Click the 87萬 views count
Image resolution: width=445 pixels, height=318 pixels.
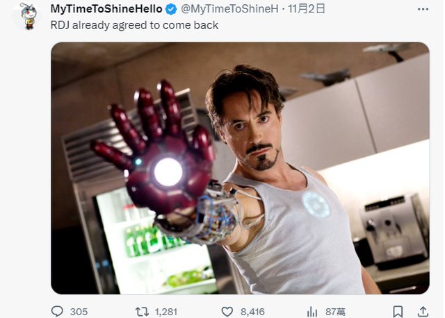click(335, 312)
